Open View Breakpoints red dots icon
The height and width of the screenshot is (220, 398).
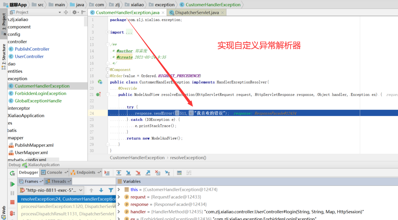[12, 213]
